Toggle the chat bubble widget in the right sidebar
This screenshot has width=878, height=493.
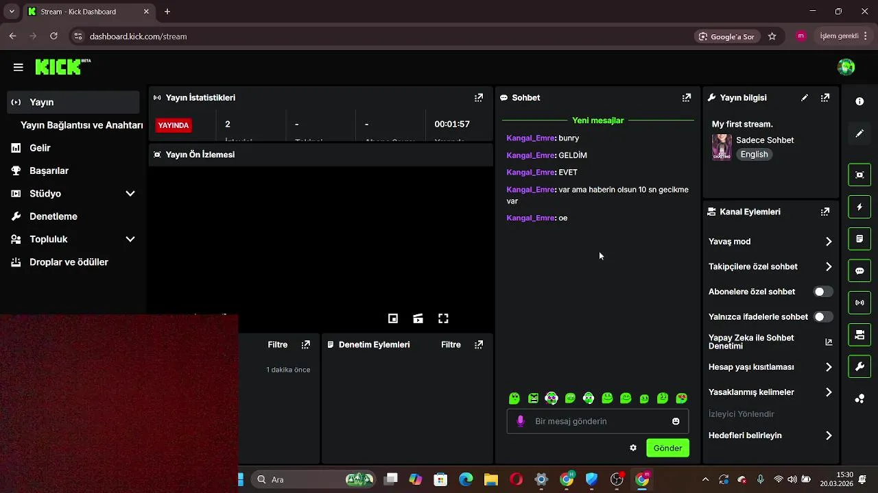click(x=859, y=270)
